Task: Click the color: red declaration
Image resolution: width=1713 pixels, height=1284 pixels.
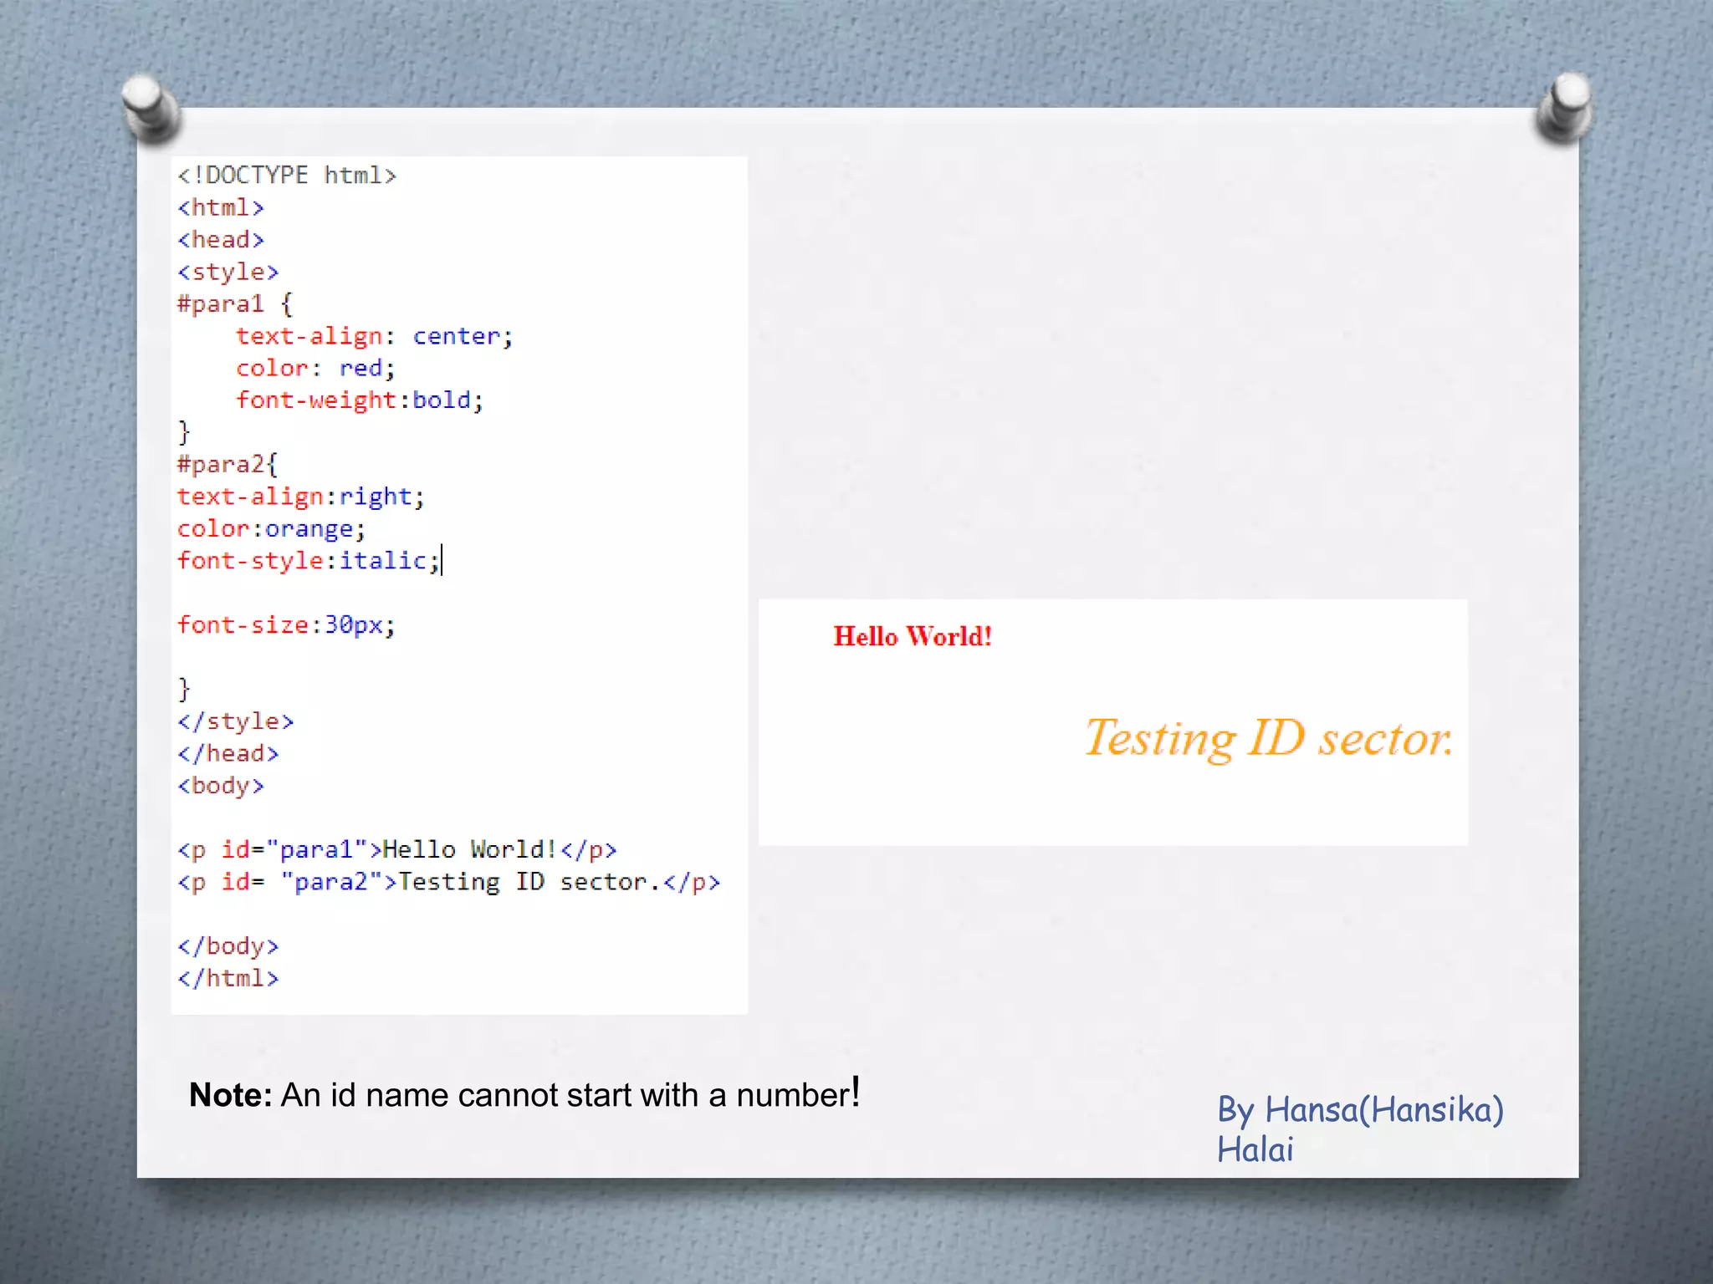Action: click(x=315, y=368)
